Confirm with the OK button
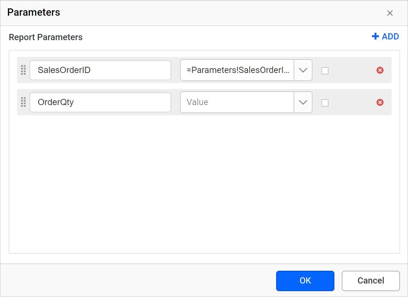The image size is (408, 297). [x=305, y=281]
